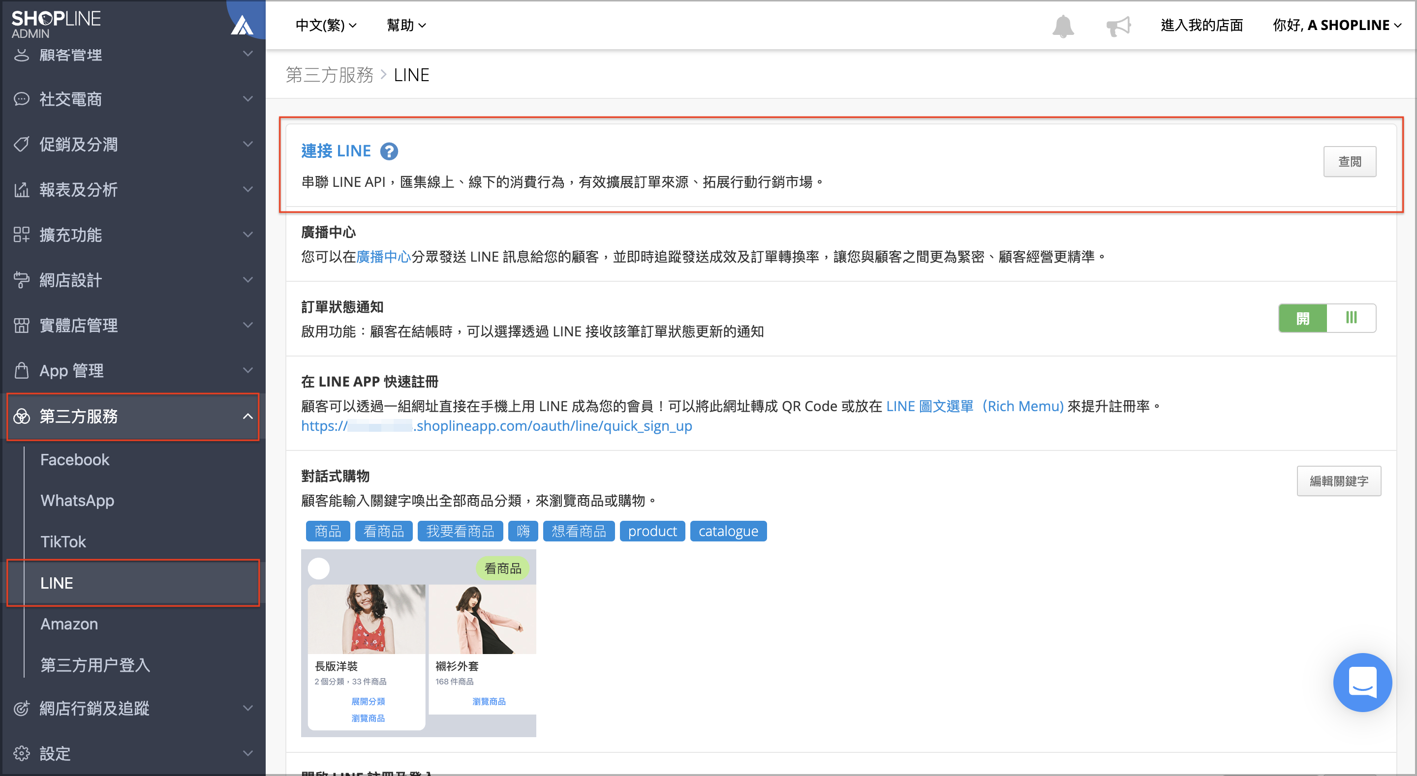Click the 進入我的店面 link
The height and width of the screenshot is (776, 1417).
[x=1201, y=25]
